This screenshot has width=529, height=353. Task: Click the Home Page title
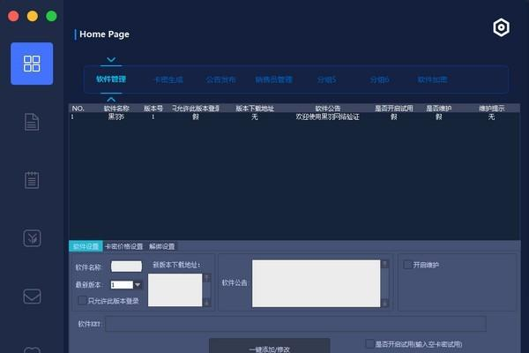tap(104, 34)
